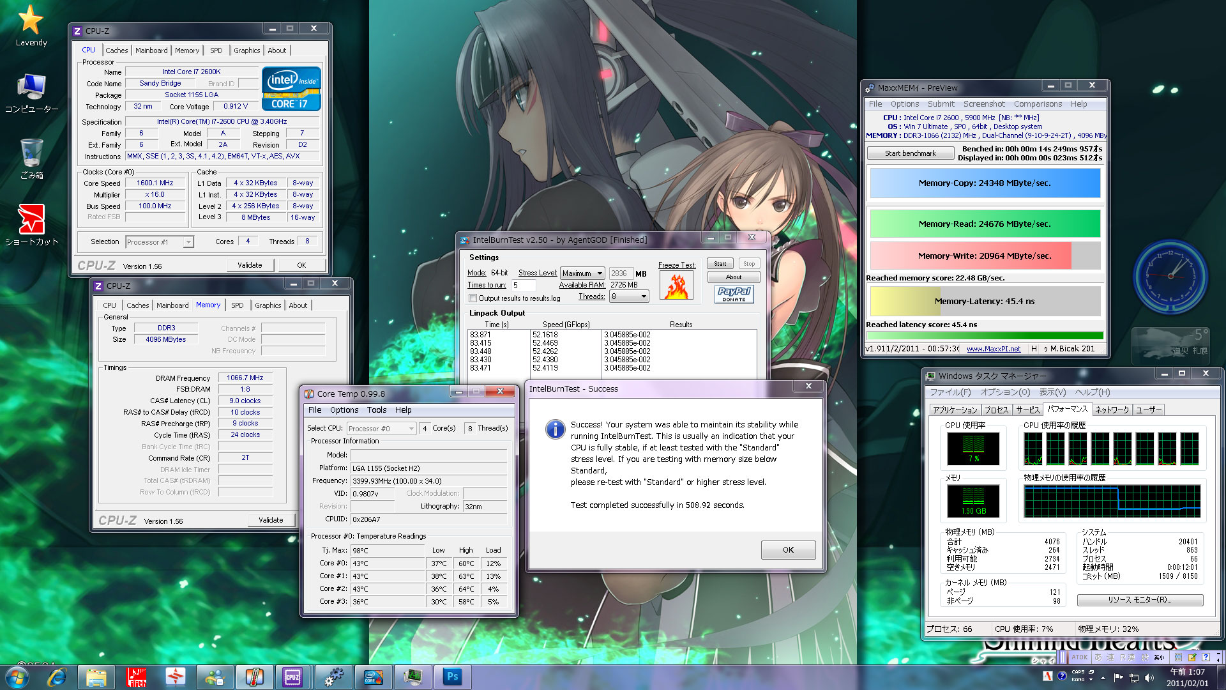Open SPD tab in Memory CPU-Z window
1226x690 pixels.
238,305
